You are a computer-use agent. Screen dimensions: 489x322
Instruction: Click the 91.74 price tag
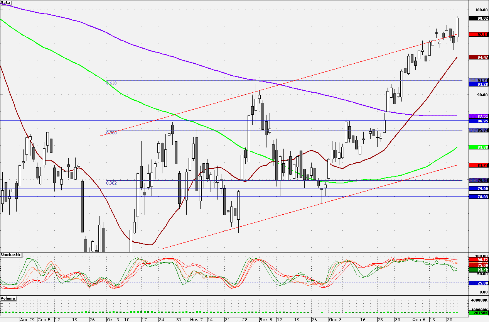[x=478, y=80]
